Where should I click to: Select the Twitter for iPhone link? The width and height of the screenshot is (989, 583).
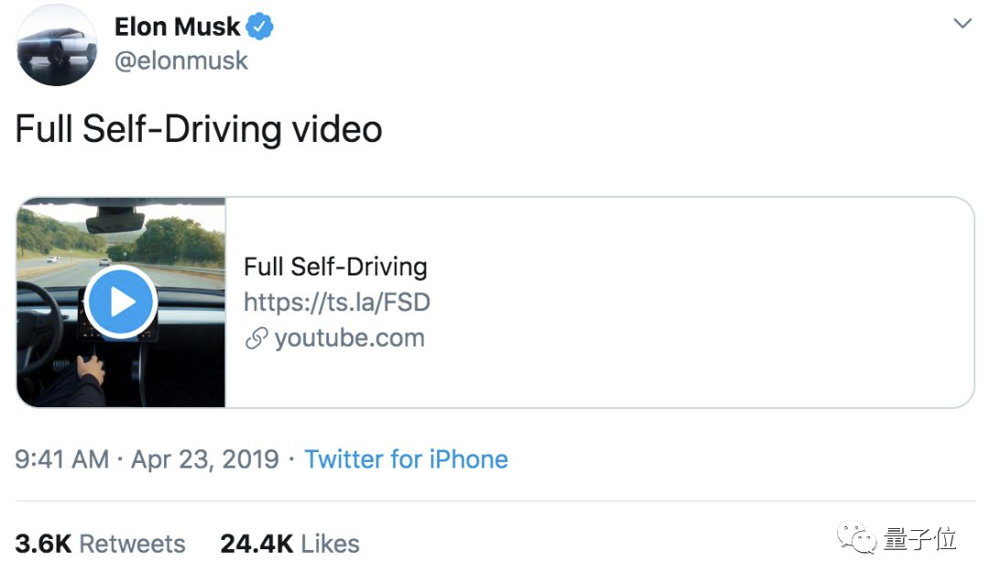(x=406, y=459)
